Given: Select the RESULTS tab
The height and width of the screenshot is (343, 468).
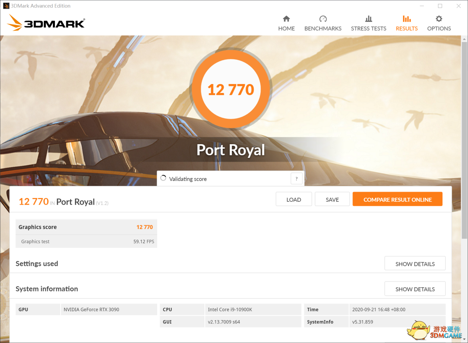Looking at the screenshot, I should (407, 23).
